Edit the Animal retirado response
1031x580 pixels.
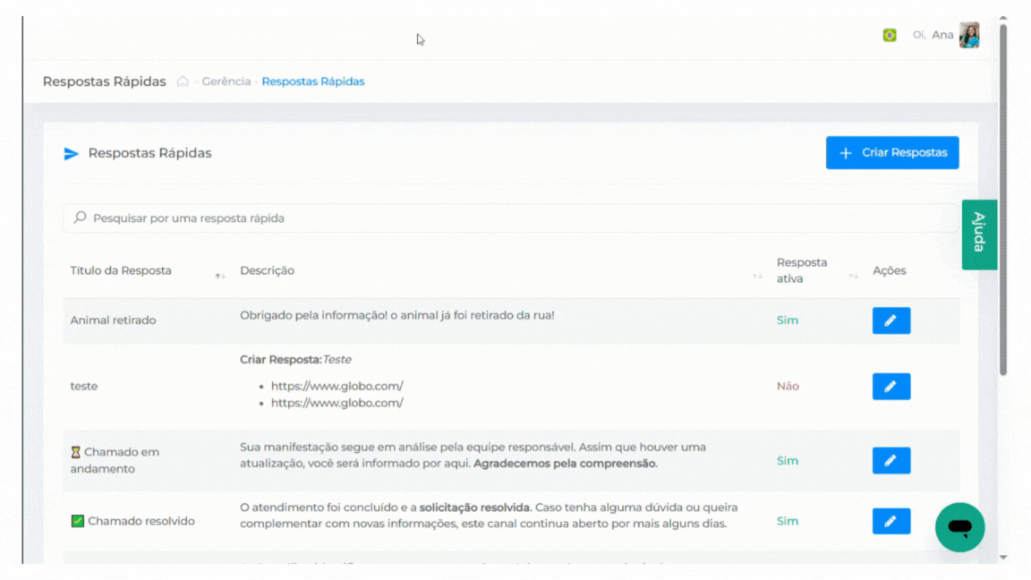tap(891, 320)
